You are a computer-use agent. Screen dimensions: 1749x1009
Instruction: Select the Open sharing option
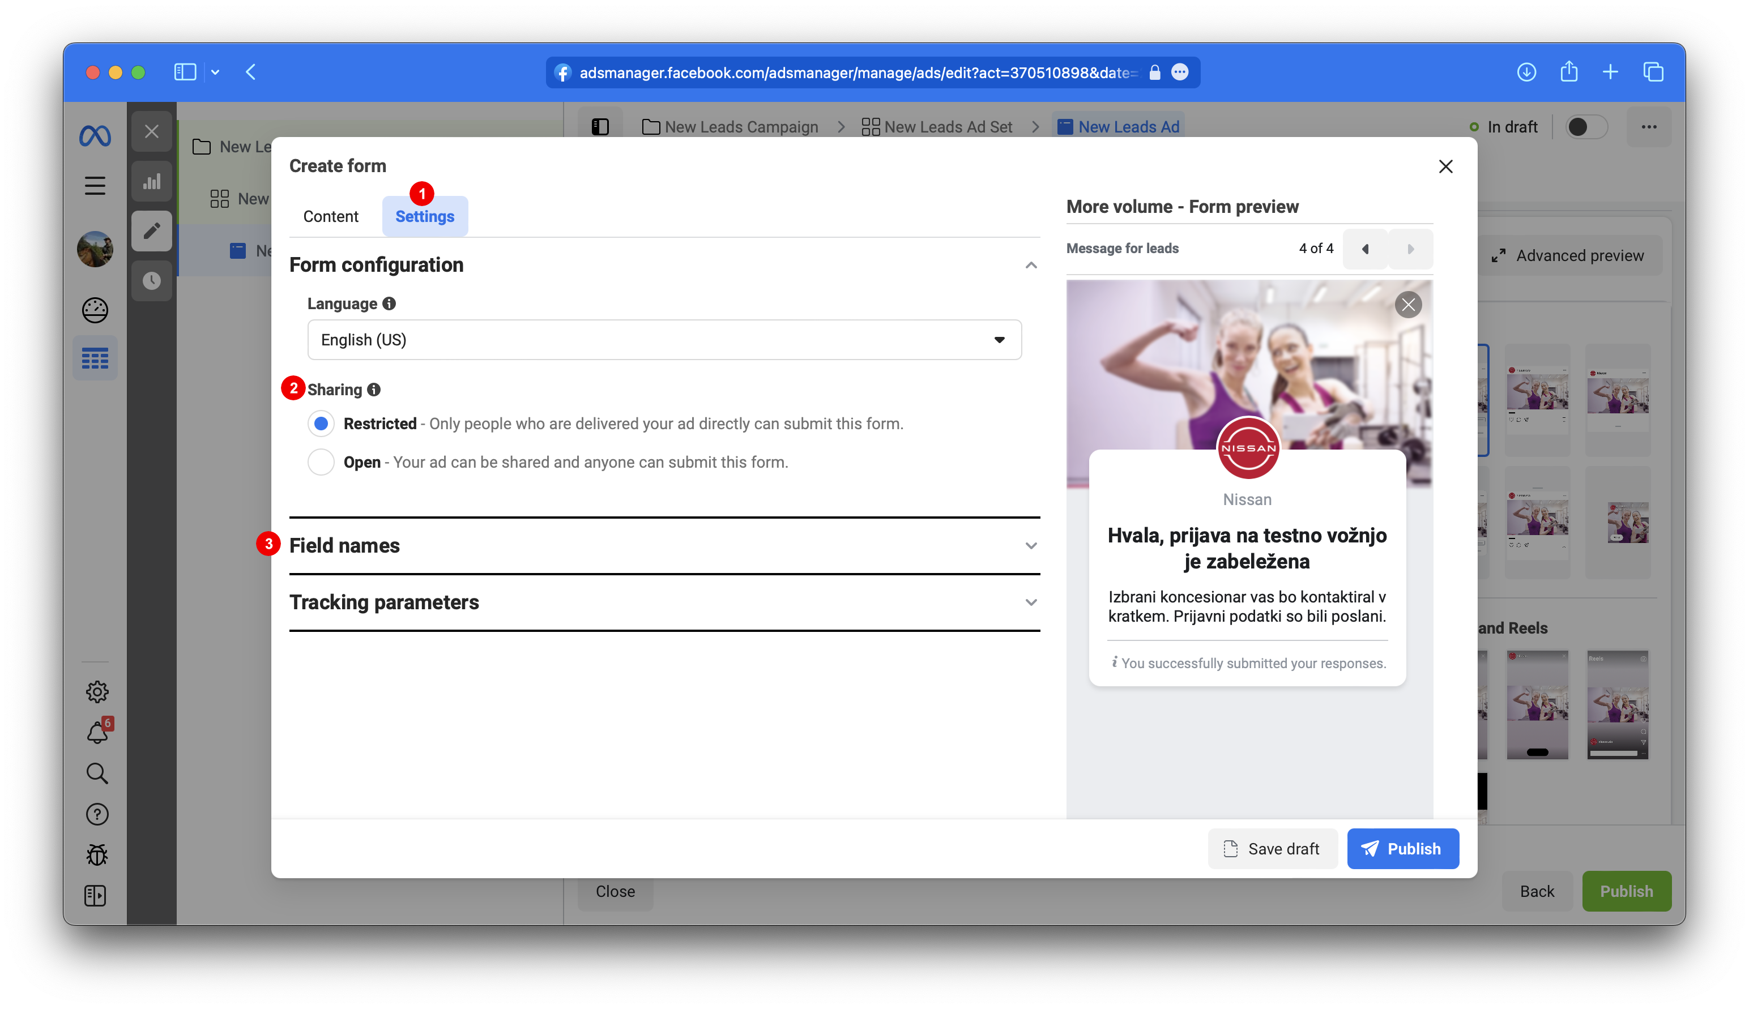click(321, 462)
